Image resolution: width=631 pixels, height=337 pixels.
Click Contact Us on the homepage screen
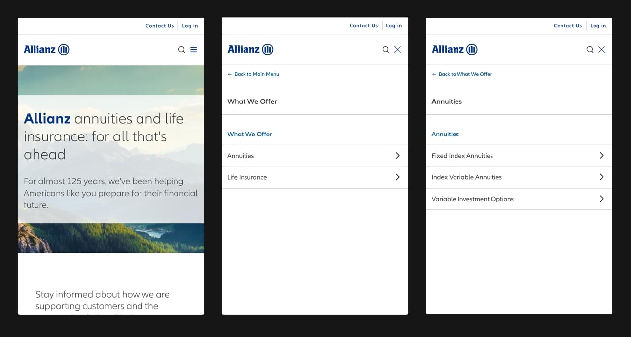coord(160,26)
